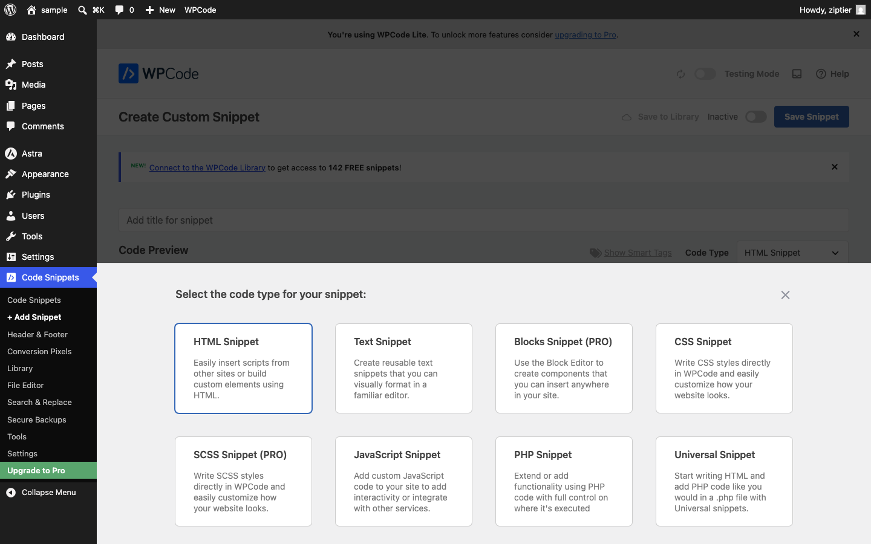The width and height of the screenshot is (871, 544).
Task: Open the Code Type dropdown
Action: [x=792, y=253]
